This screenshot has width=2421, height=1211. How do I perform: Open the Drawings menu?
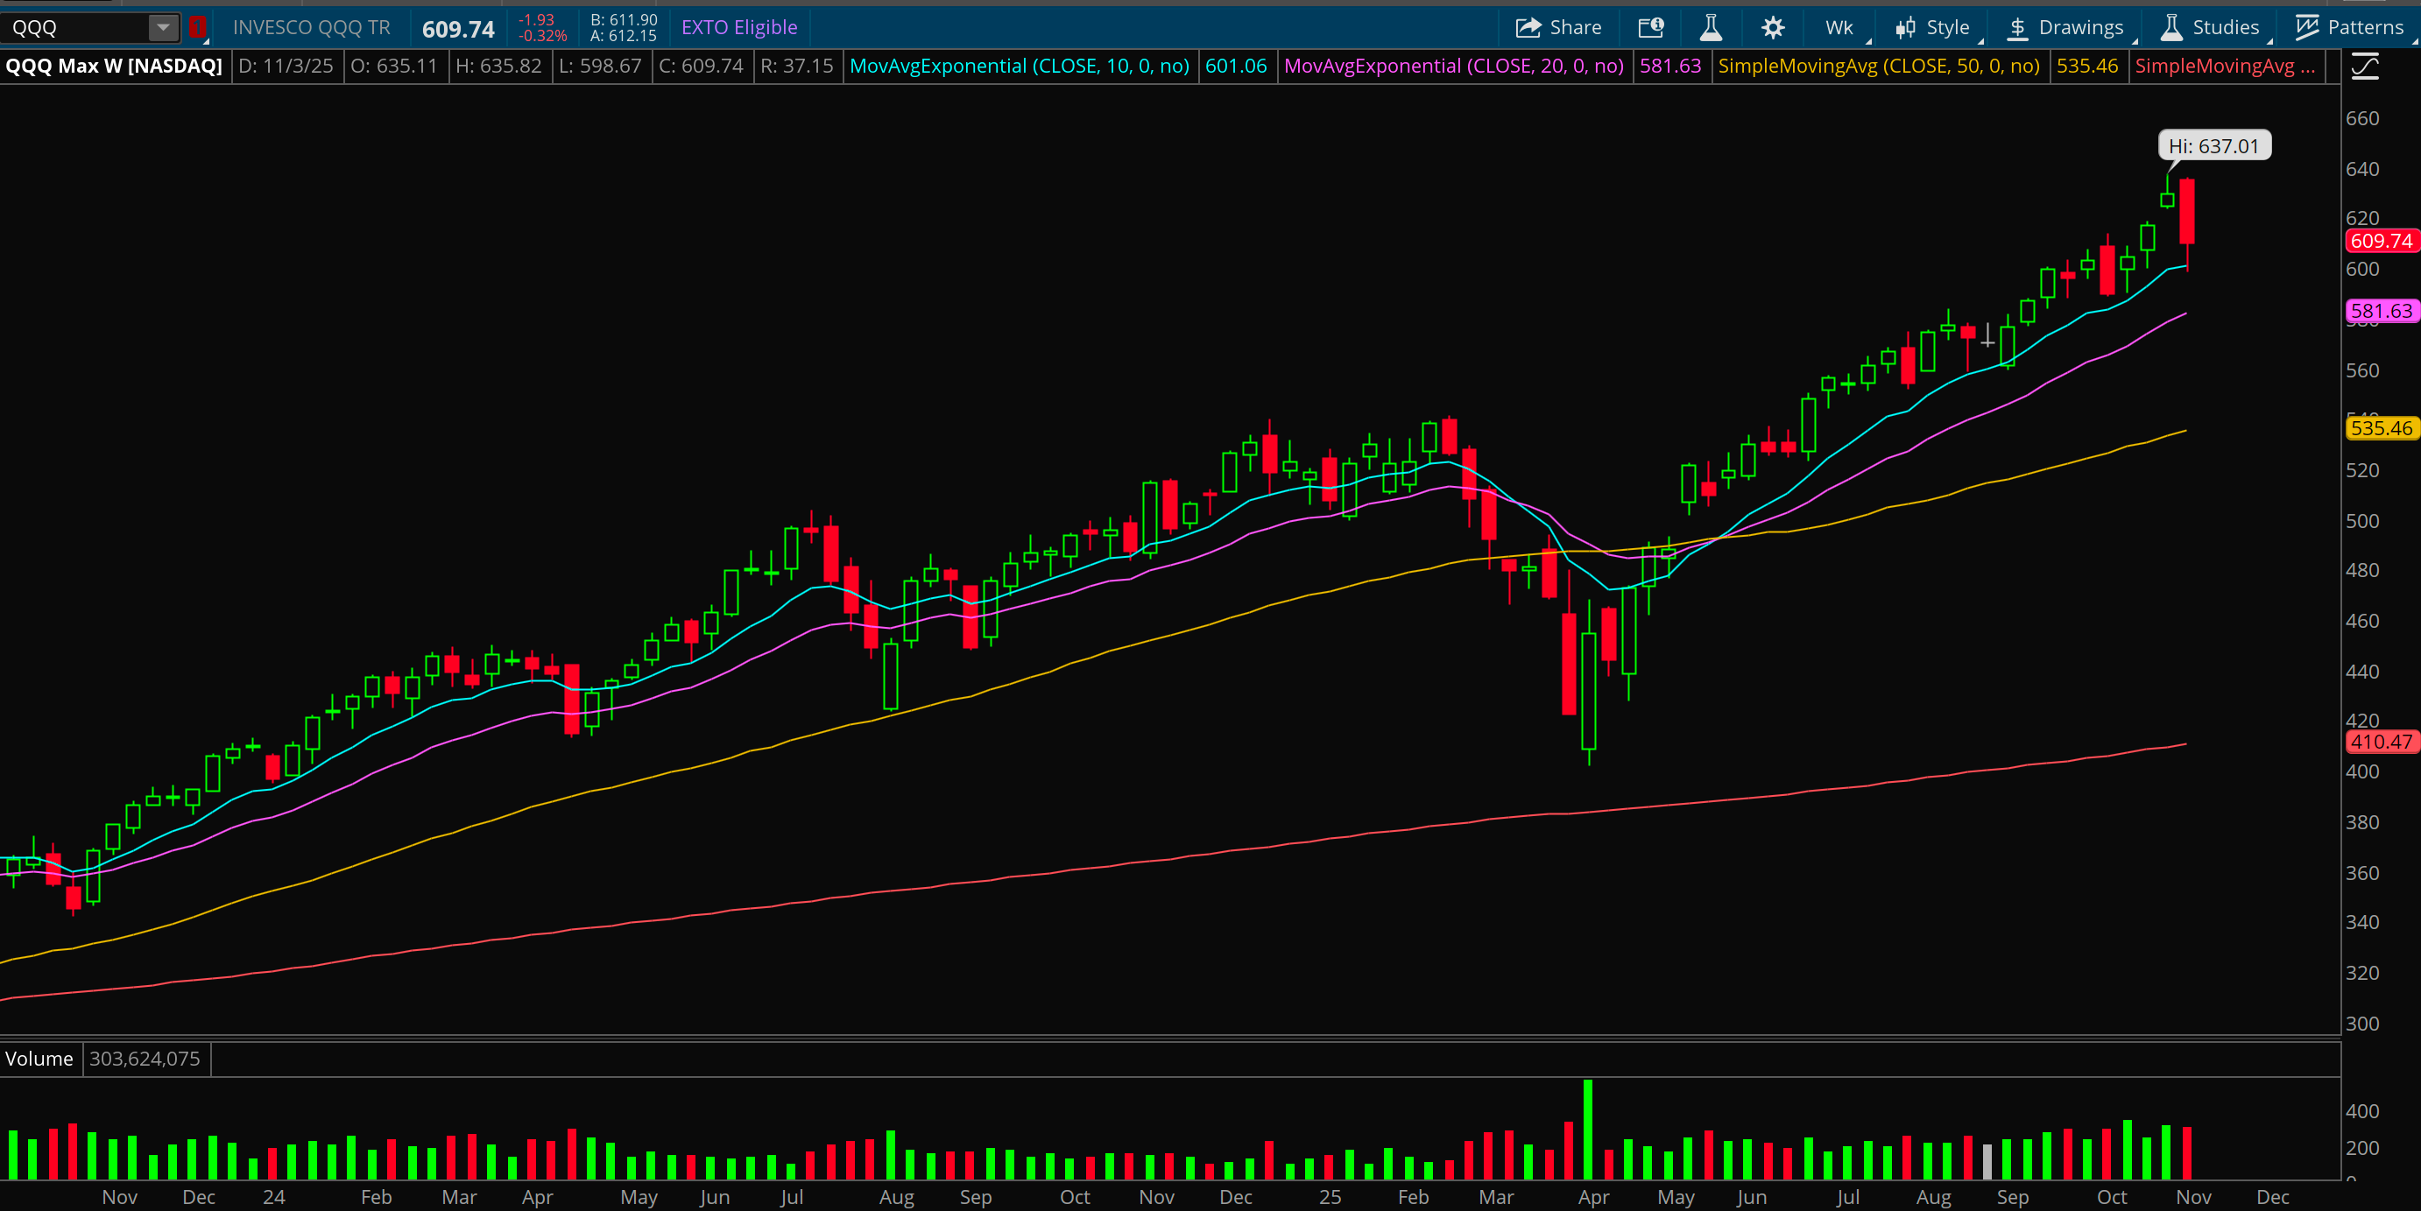tap(2080, 27)
